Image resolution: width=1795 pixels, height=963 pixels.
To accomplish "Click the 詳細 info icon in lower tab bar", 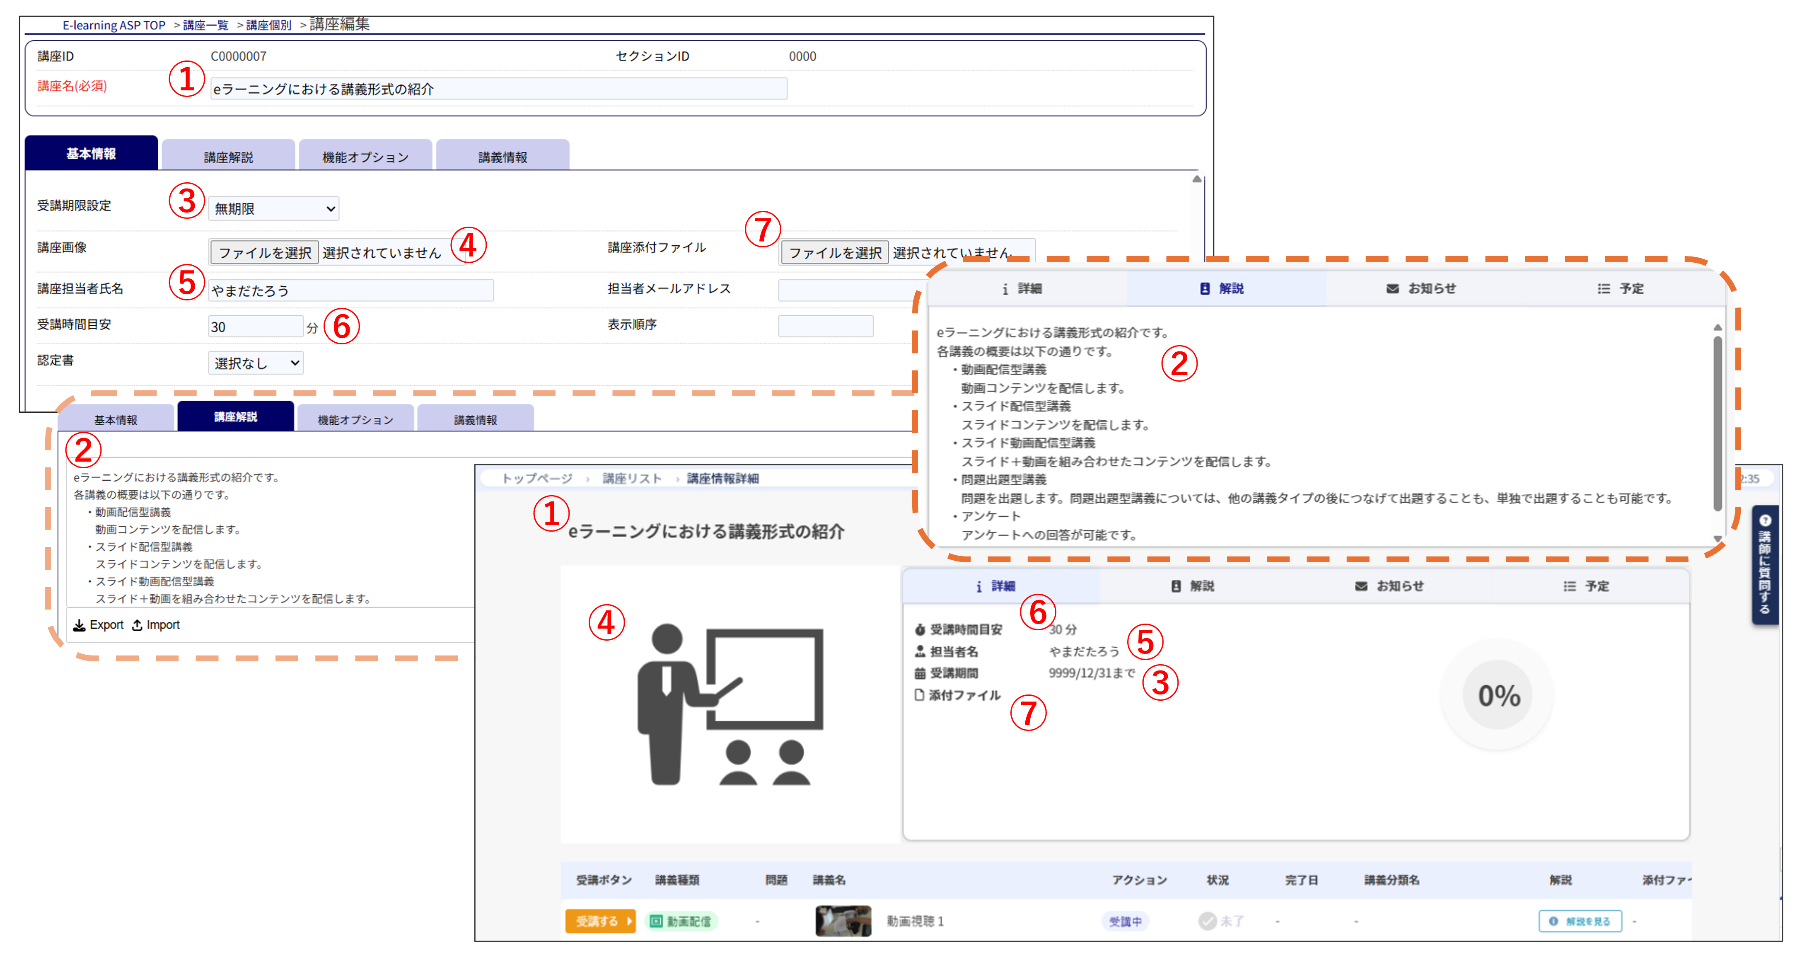I will 978,587.
